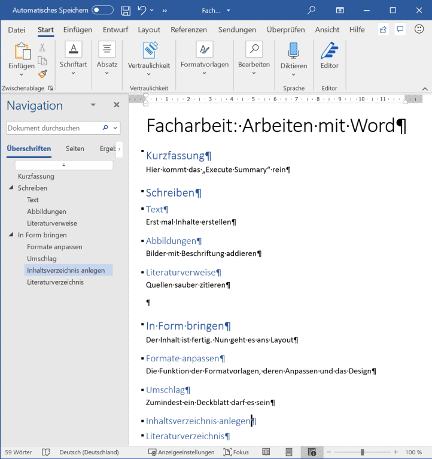Click the Share icon in ribbon
This screenshot has width=432, height=459.
pyautogui.click(x=383, y=29)
